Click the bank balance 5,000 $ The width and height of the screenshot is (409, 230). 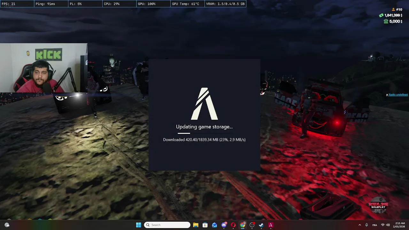click(396, 21)
